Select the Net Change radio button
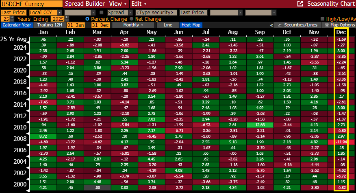Viewport: 356px width, 193px height. point(131,19)
